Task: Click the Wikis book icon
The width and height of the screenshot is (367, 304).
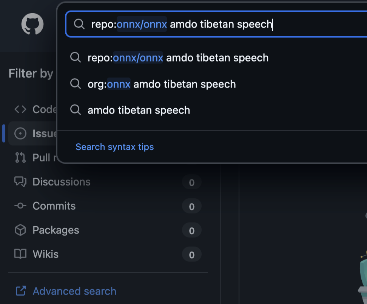Action: tap(20, 254)
